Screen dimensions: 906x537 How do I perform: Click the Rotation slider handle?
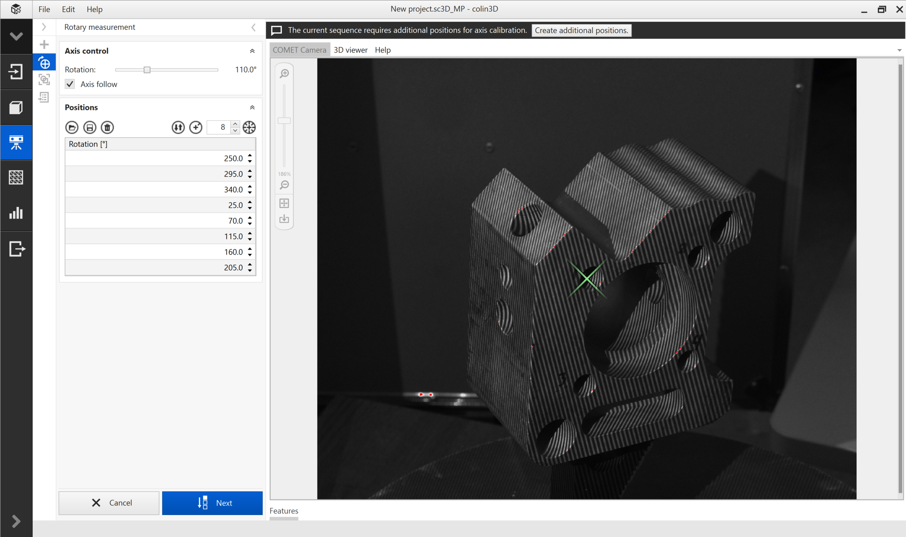147,70
